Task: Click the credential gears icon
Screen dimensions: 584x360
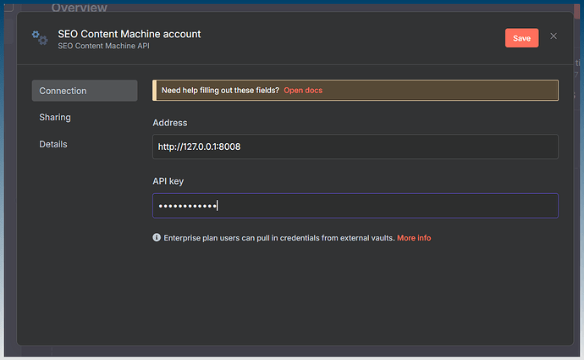Action: pyautogui.click(x=40, y=38)
